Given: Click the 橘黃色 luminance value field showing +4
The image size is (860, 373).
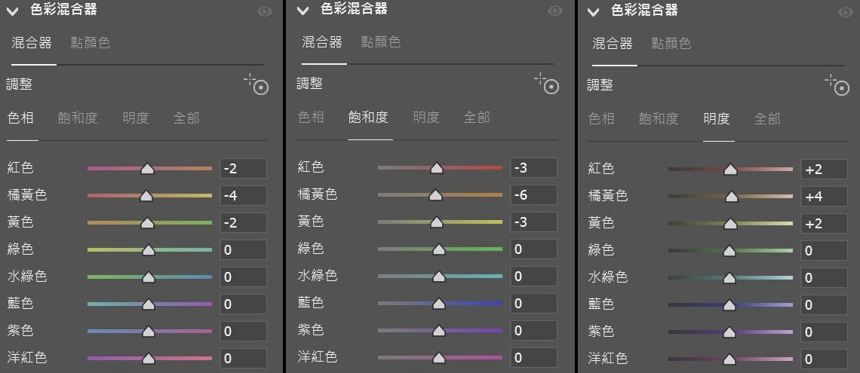Looking at the screenshot, I should click(824, 197).
